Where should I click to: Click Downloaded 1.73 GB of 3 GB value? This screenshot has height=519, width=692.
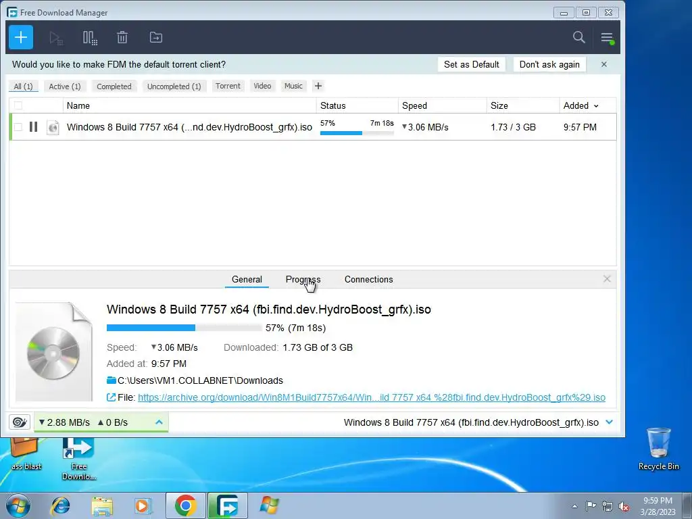318,347
